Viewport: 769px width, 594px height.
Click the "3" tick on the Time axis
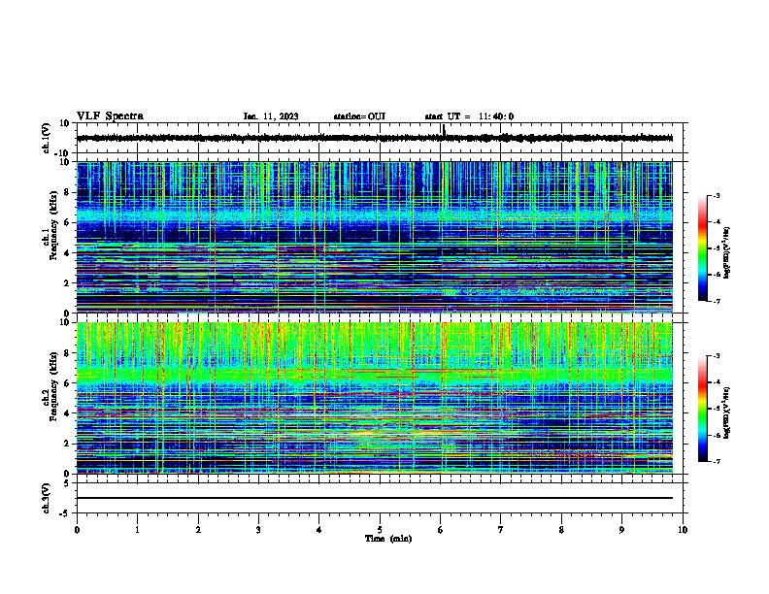[x=258, y=530]
